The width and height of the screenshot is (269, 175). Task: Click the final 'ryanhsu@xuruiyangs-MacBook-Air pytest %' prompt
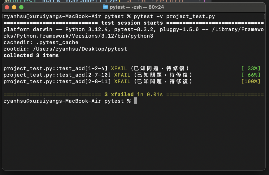pyautogui.click(x=67, y=101)
